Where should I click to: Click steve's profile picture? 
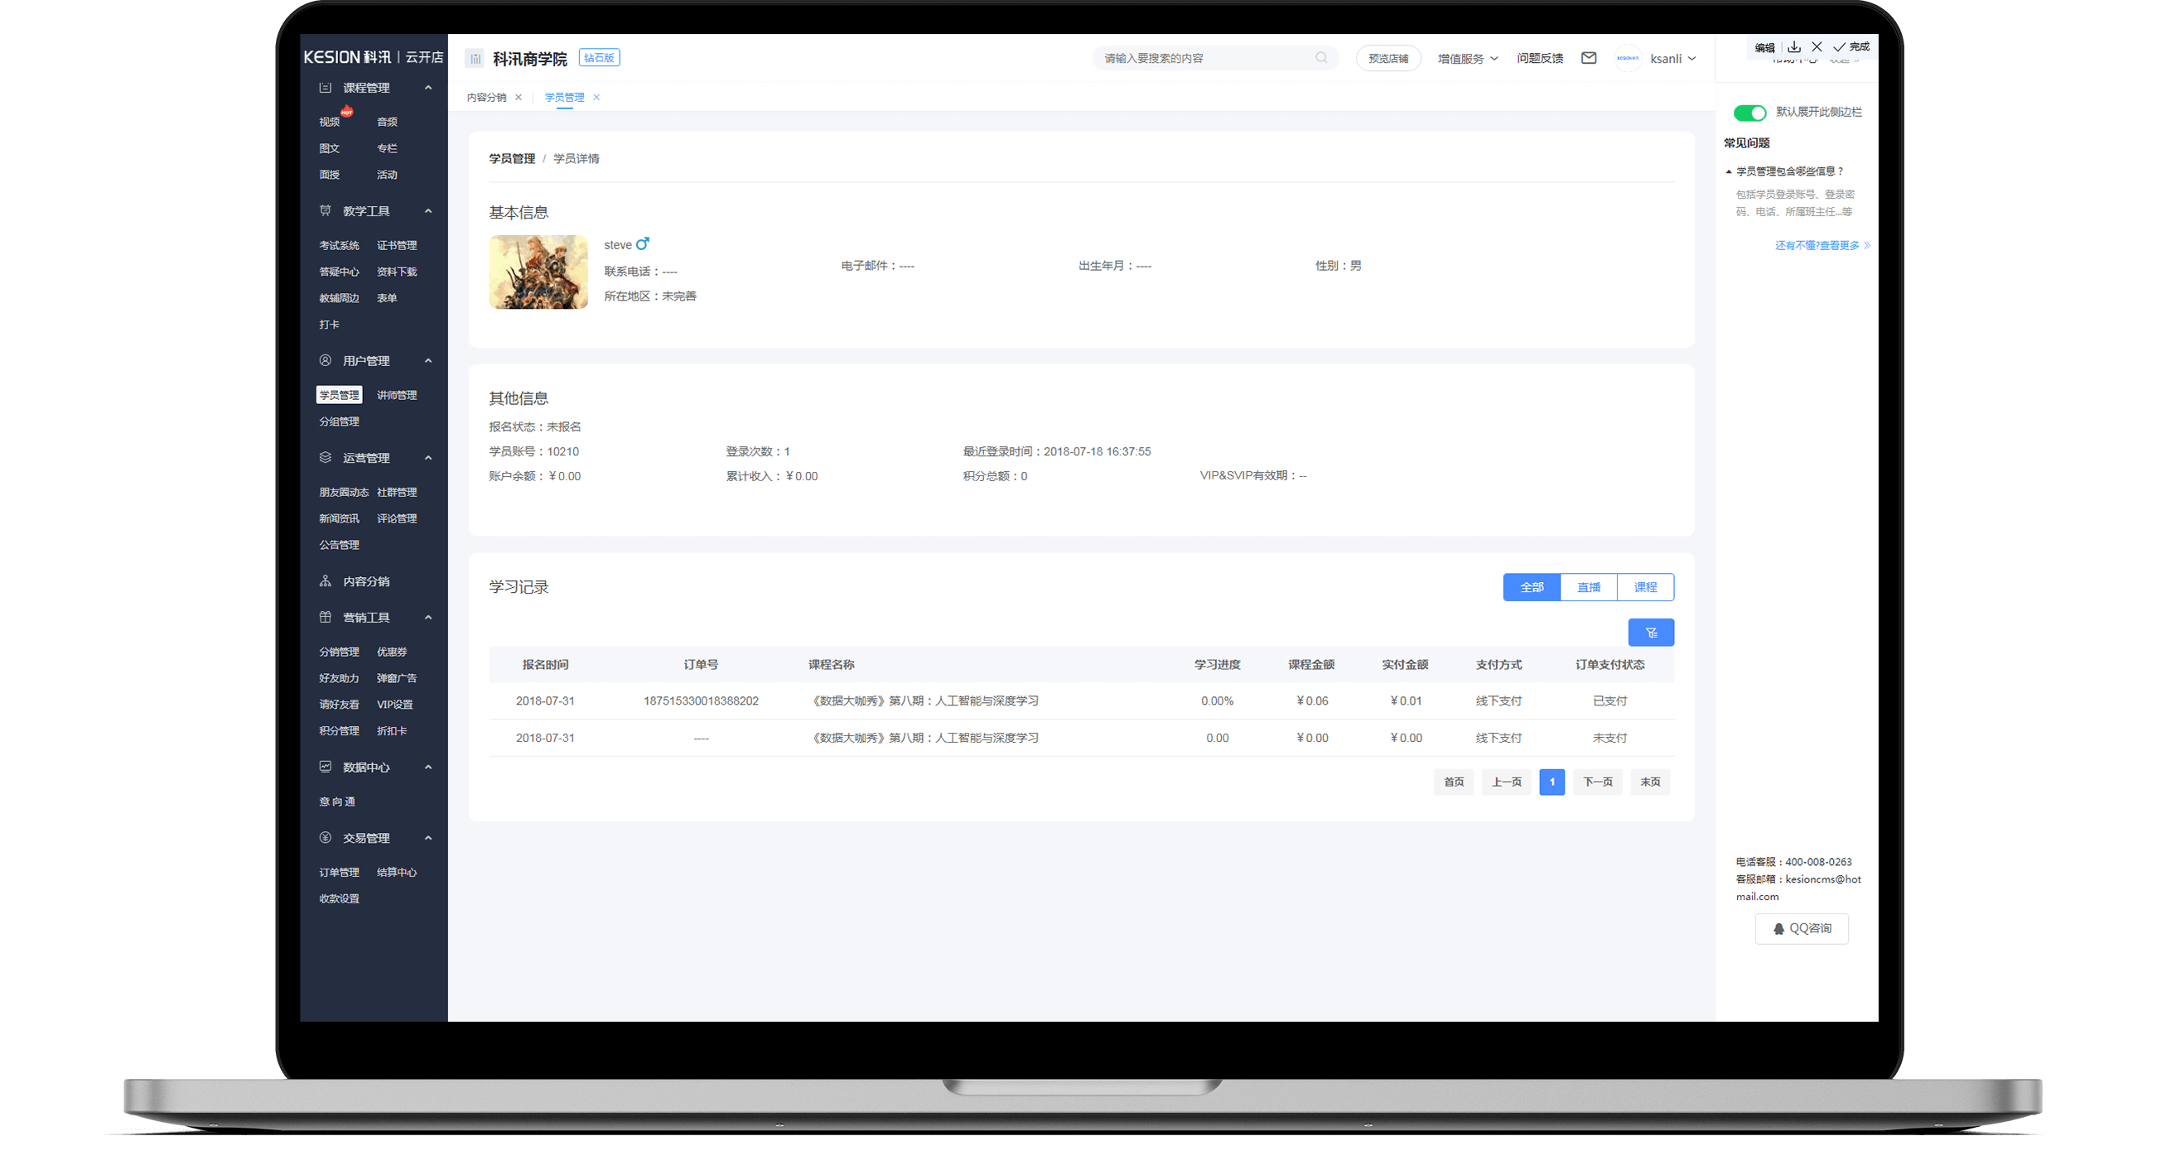point(538,271)
